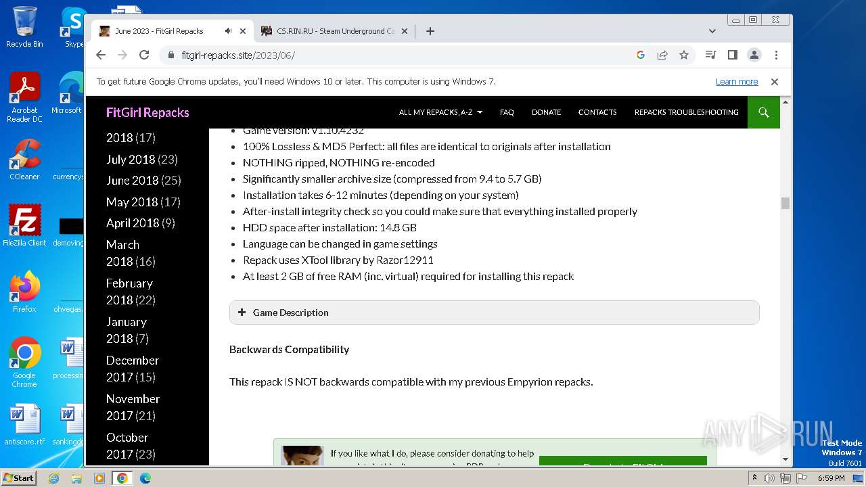This screenshot has height=487, width=866.
Task: Open the media control icon
Action: pos(710,55)
